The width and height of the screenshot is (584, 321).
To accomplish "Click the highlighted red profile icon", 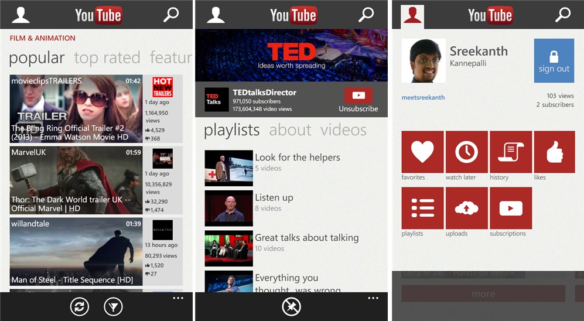I will click(412, 15).
